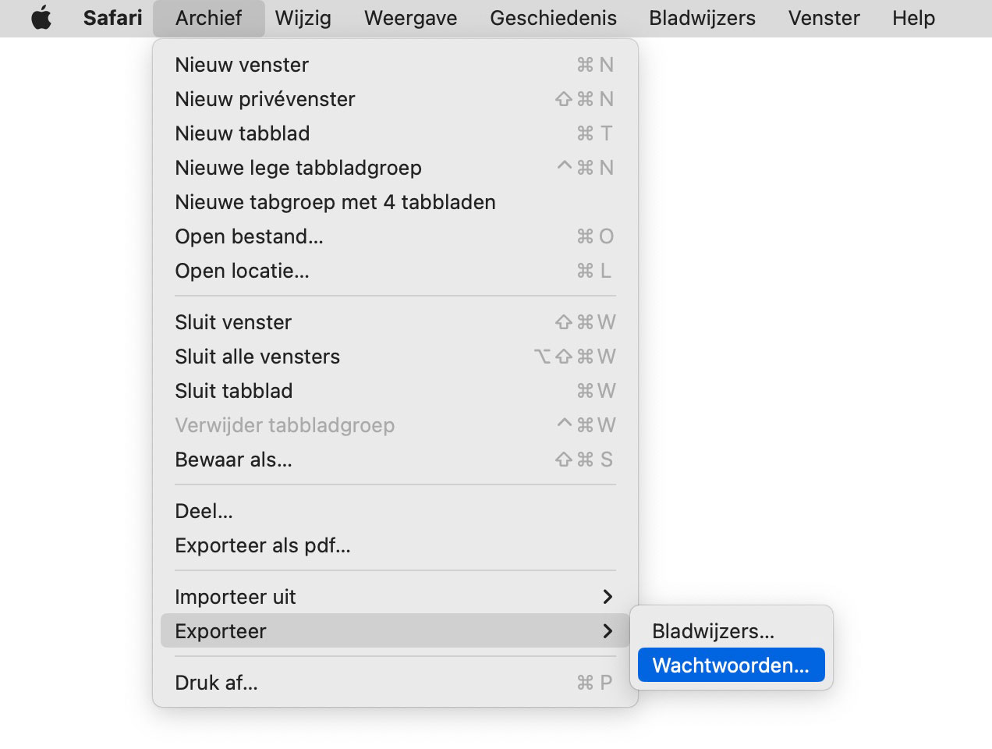Click Nieuwe lege tabbladgroep
The height and width of the screenshot is (749, 992).
click(x=395, y=168)
